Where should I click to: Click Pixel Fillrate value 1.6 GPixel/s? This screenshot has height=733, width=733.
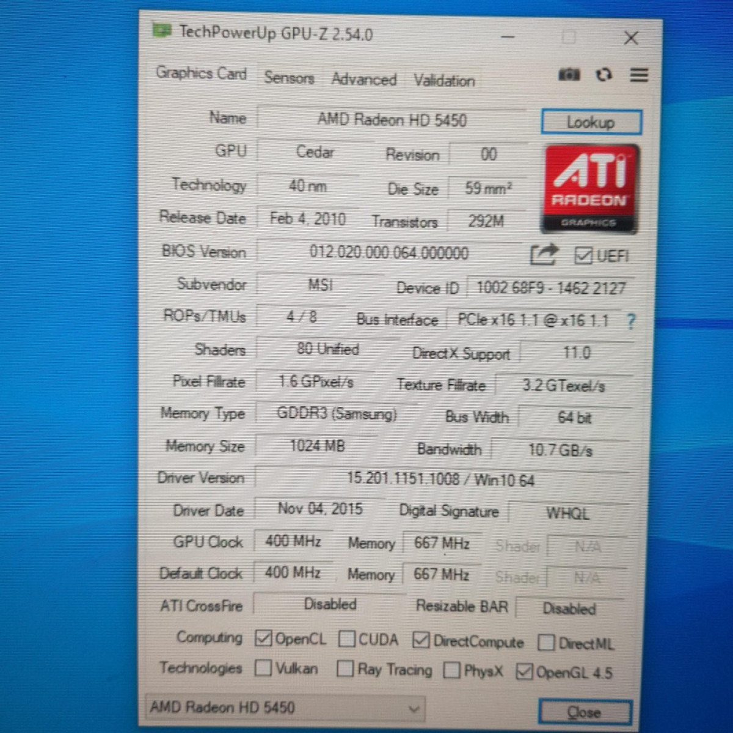click(x=316, y=382)
